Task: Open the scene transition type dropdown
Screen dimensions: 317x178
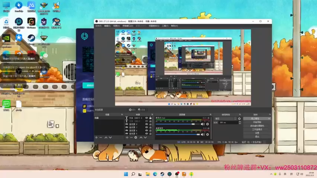Action: (225, 119)
